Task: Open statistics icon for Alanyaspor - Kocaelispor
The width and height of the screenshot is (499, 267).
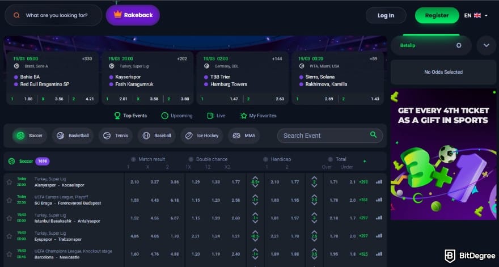Action: click(x=379, y=182)
